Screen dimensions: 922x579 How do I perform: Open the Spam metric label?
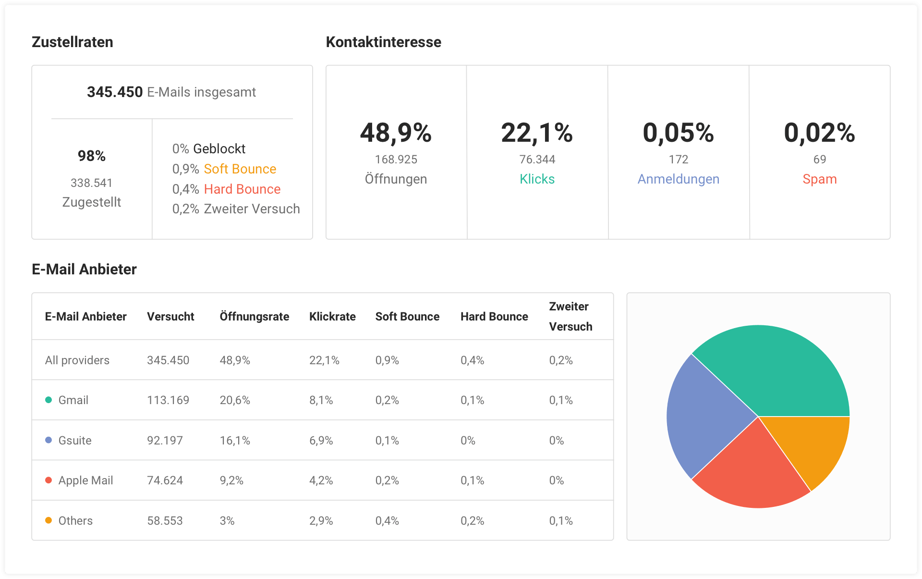point(819,179)
